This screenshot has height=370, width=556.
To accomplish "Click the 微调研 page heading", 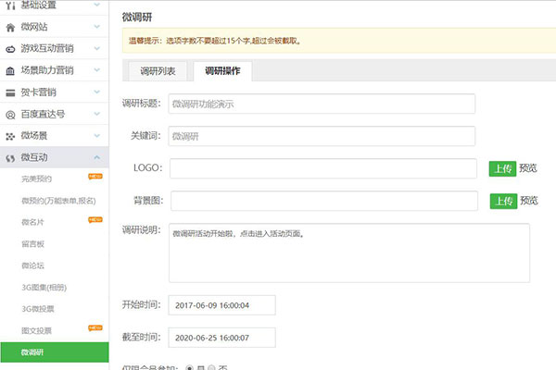I will tap(137, 17).
